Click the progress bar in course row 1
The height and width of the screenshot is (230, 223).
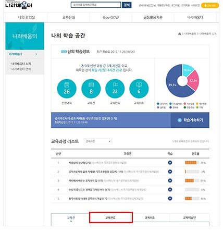(x=192, y=163)
